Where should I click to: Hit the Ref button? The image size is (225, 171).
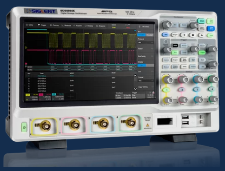(202, 67)
